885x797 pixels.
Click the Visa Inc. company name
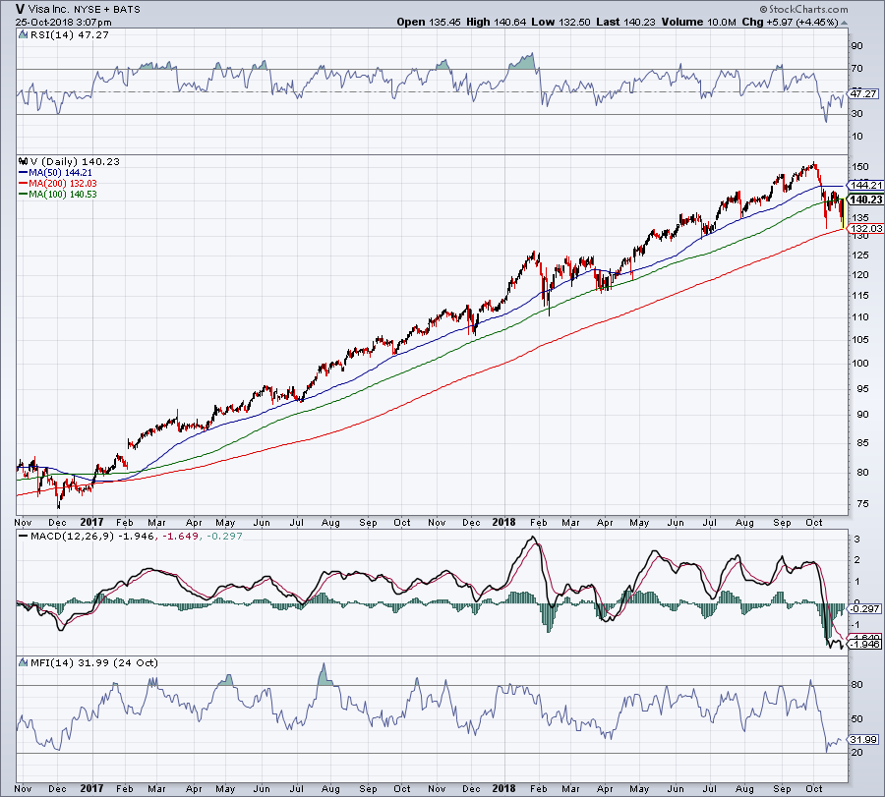[49, 9]
